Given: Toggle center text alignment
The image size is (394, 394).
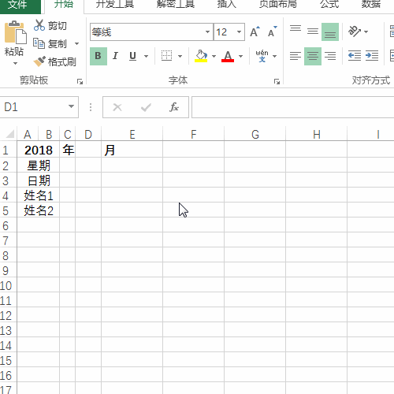Looking at the screenshot, I should tap(313, 56).
